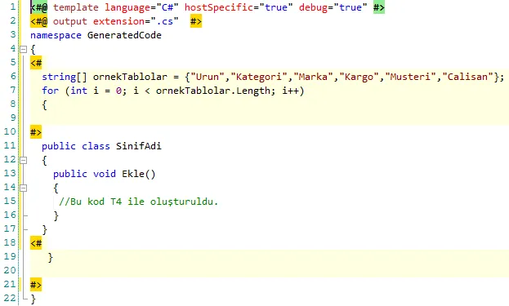This screenshot has height=306, width=509.
Task: Click the language="C#" attribute value
Action: [167, 7]
